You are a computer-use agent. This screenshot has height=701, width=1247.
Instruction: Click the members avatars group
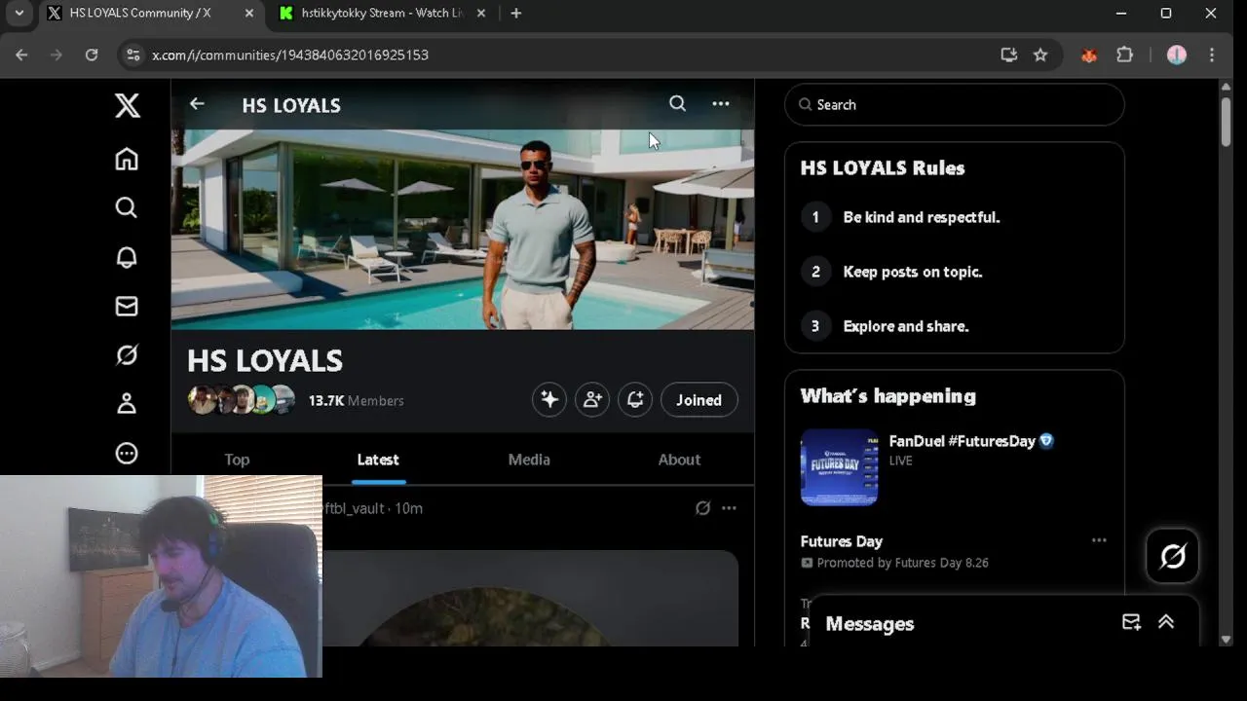pyautogui.click(x=242, y=400)
